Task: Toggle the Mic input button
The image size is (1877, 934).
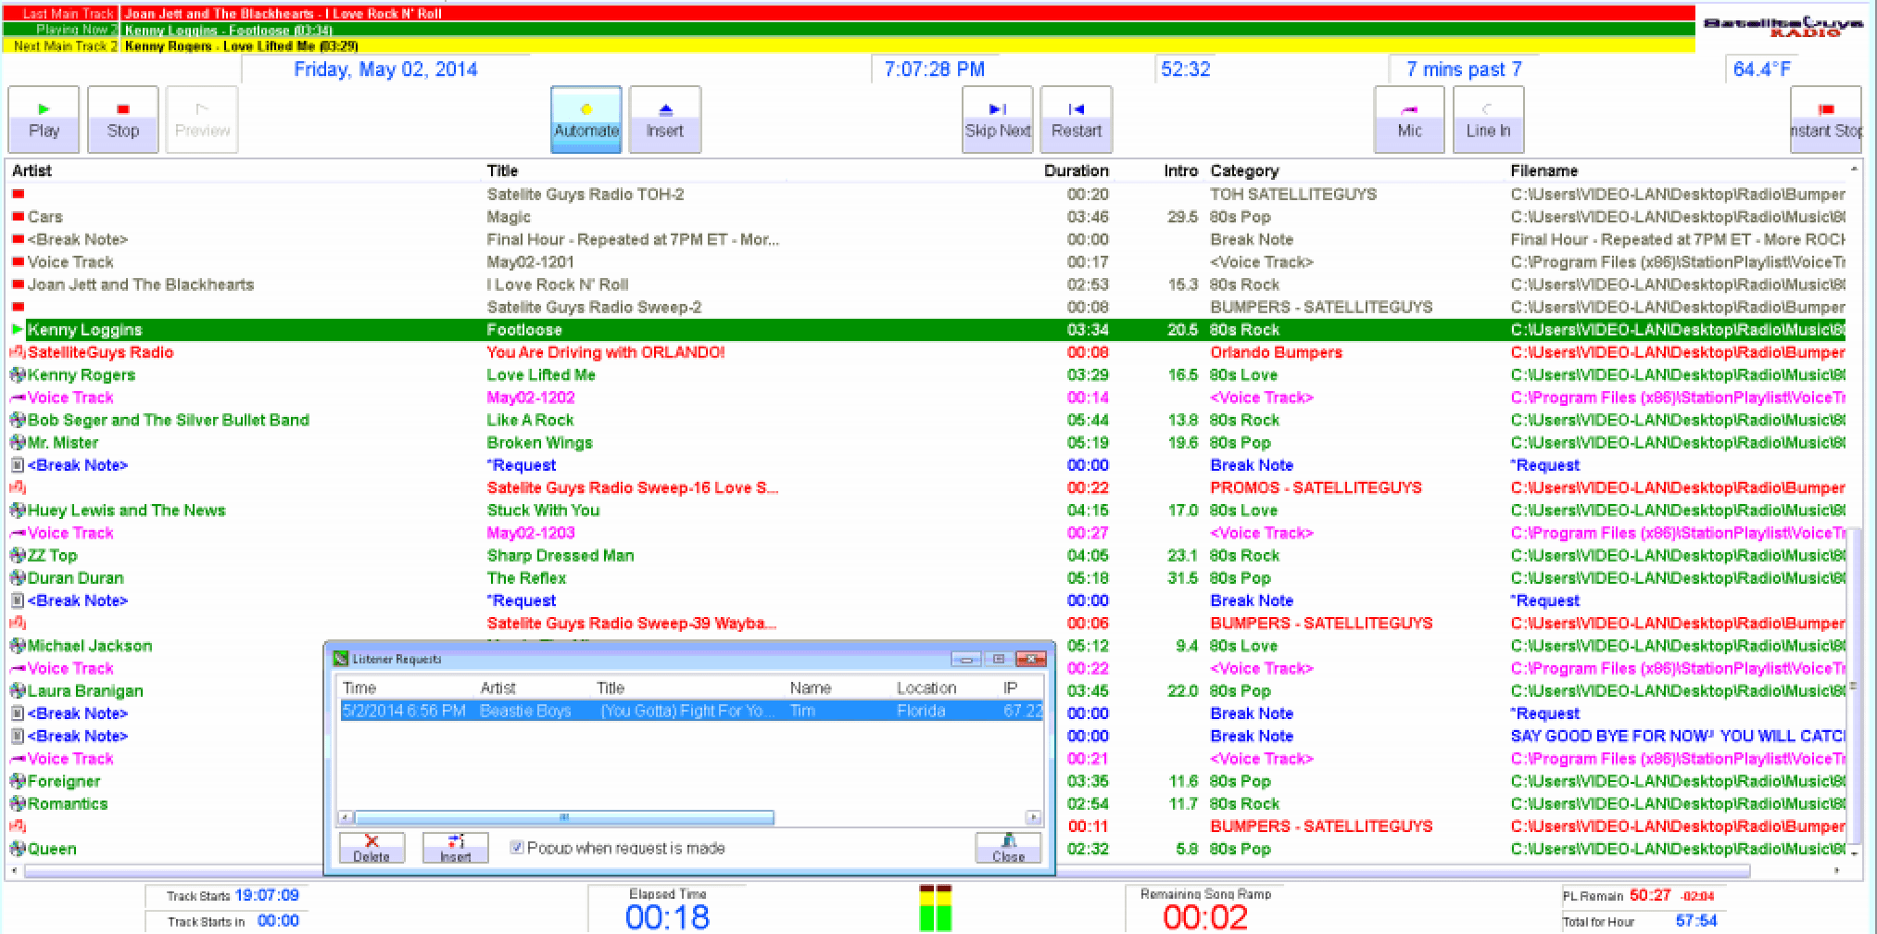Action: point(1409,120)
